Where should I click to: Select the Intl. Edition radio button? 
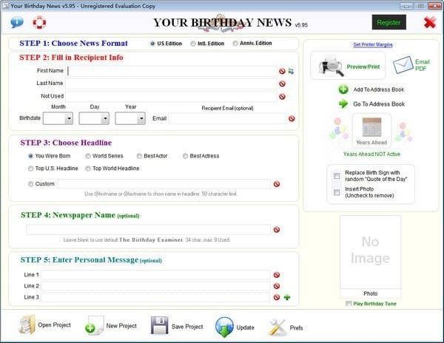(x=195, y=44)
